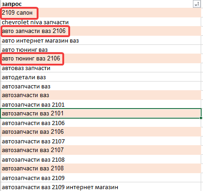Select 'автозапчасти ваз 2109 интернет магазин' cell

pos(101,186)
